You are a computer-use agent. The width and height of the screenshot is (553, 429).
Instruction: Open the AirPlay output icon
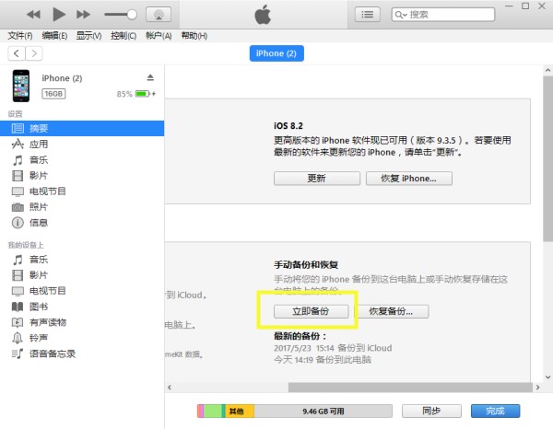tap(159, 15)
